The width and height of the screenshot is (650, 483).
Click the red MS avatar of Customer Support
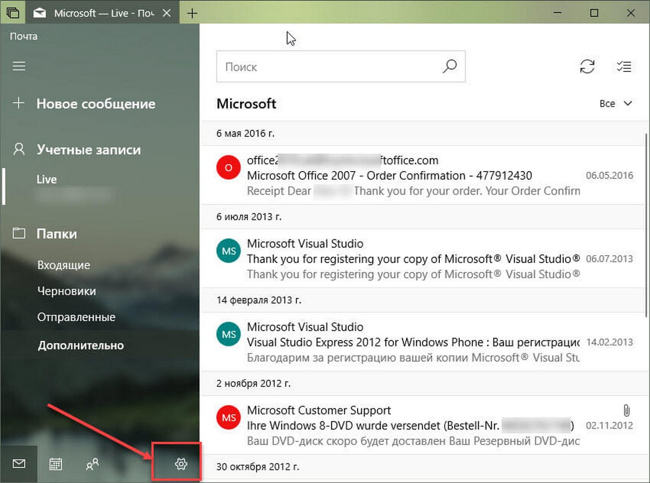(x=228, y=418)
